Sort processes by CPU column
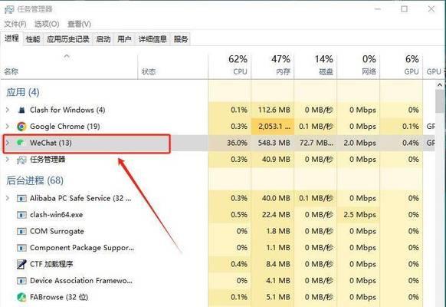Viewport: 446px width, 307px height. [x=230, y=66]
